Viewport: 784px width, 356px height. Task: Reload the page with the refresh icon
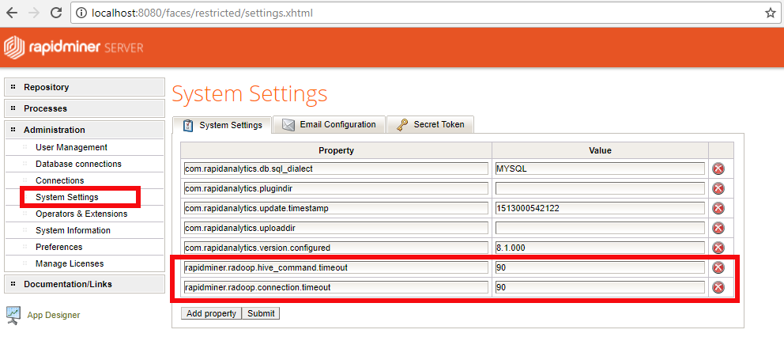56,13
